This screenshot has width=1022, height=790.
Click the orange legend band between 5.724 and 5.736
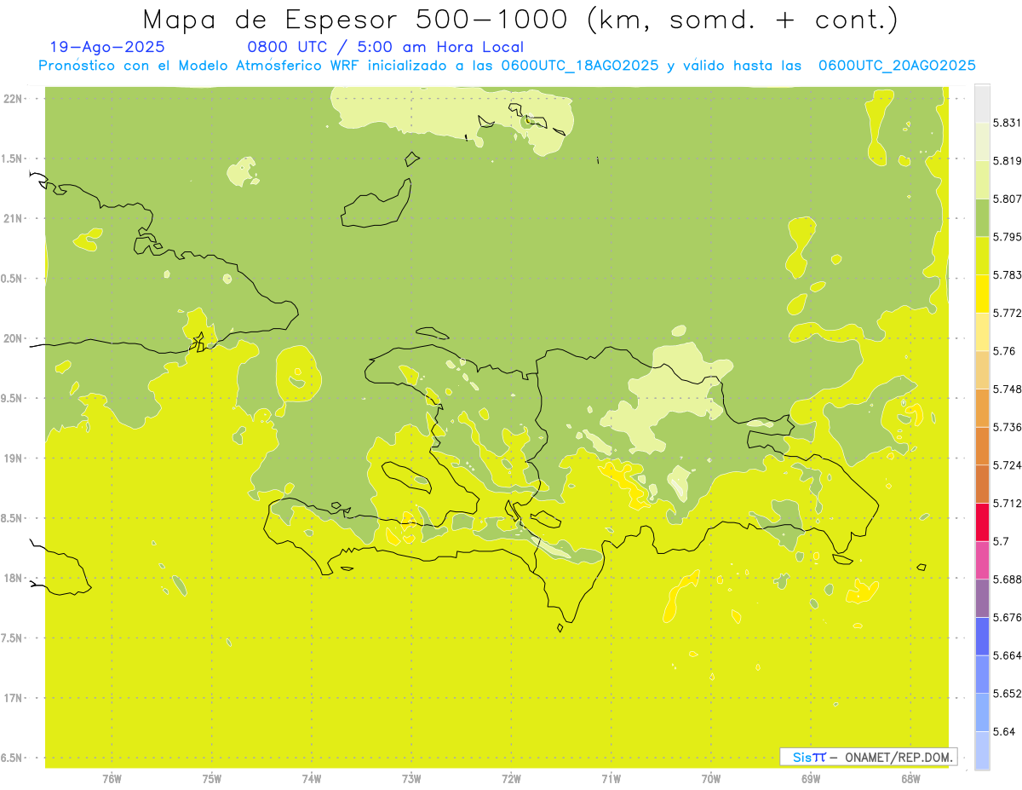(x=982, y=446)
